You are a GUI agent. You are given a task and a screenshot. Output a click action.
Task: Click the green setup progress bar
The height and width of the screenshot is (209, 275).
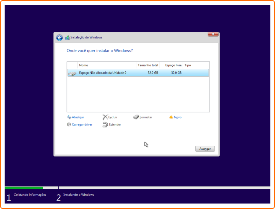pyautogui.click(x=24, y=188)
